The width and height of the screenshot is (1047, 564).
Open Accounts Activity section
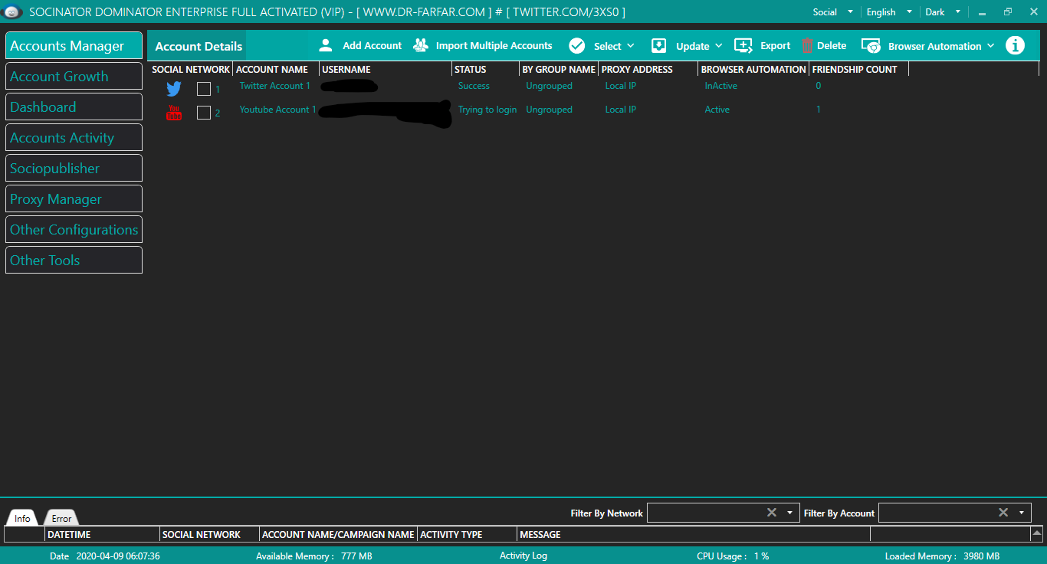(x=74, y=137)
